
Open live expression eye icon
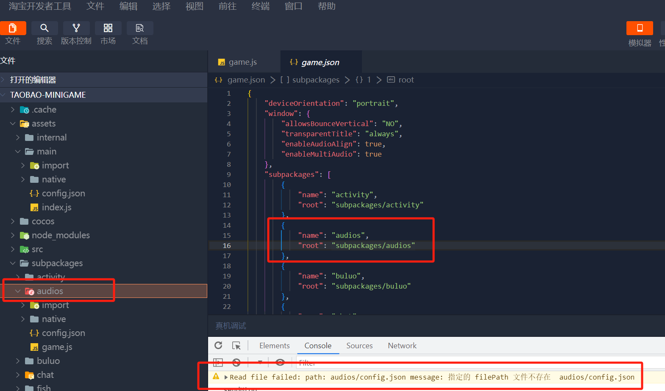pos(280,362)
